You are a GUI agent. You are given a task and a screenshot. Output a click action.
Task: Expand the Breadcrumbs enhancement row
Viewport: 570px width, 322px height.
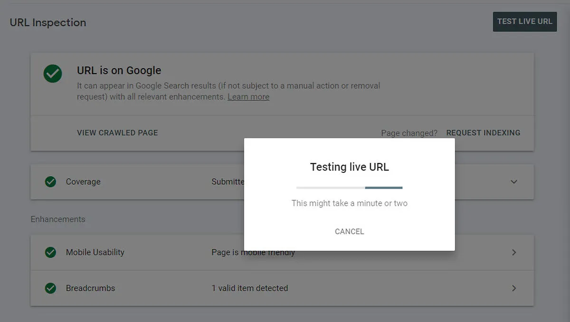coord(513,288)
